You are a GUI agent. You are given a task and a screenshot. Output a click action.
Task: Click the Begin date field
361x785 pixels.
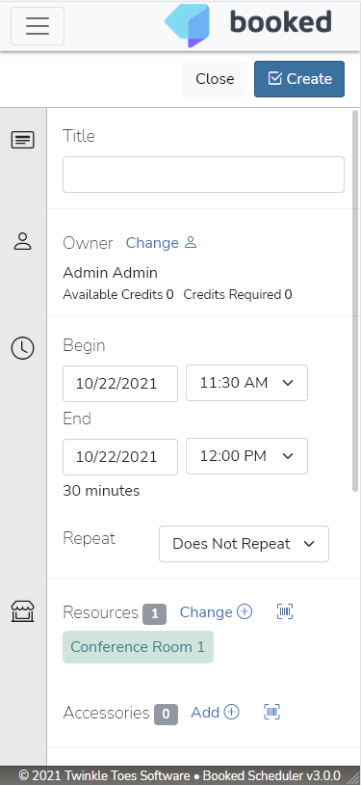120,384
